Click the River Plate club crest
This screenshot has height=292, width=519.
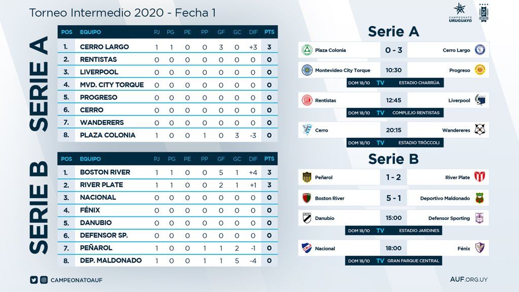coord(479,177)
